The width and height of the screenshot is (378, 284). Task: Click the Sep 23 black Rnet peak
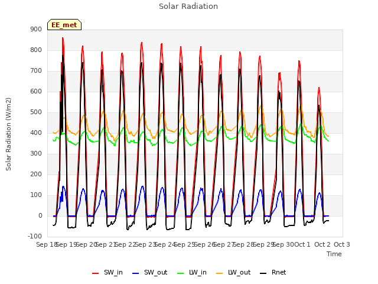pos(142,63)
